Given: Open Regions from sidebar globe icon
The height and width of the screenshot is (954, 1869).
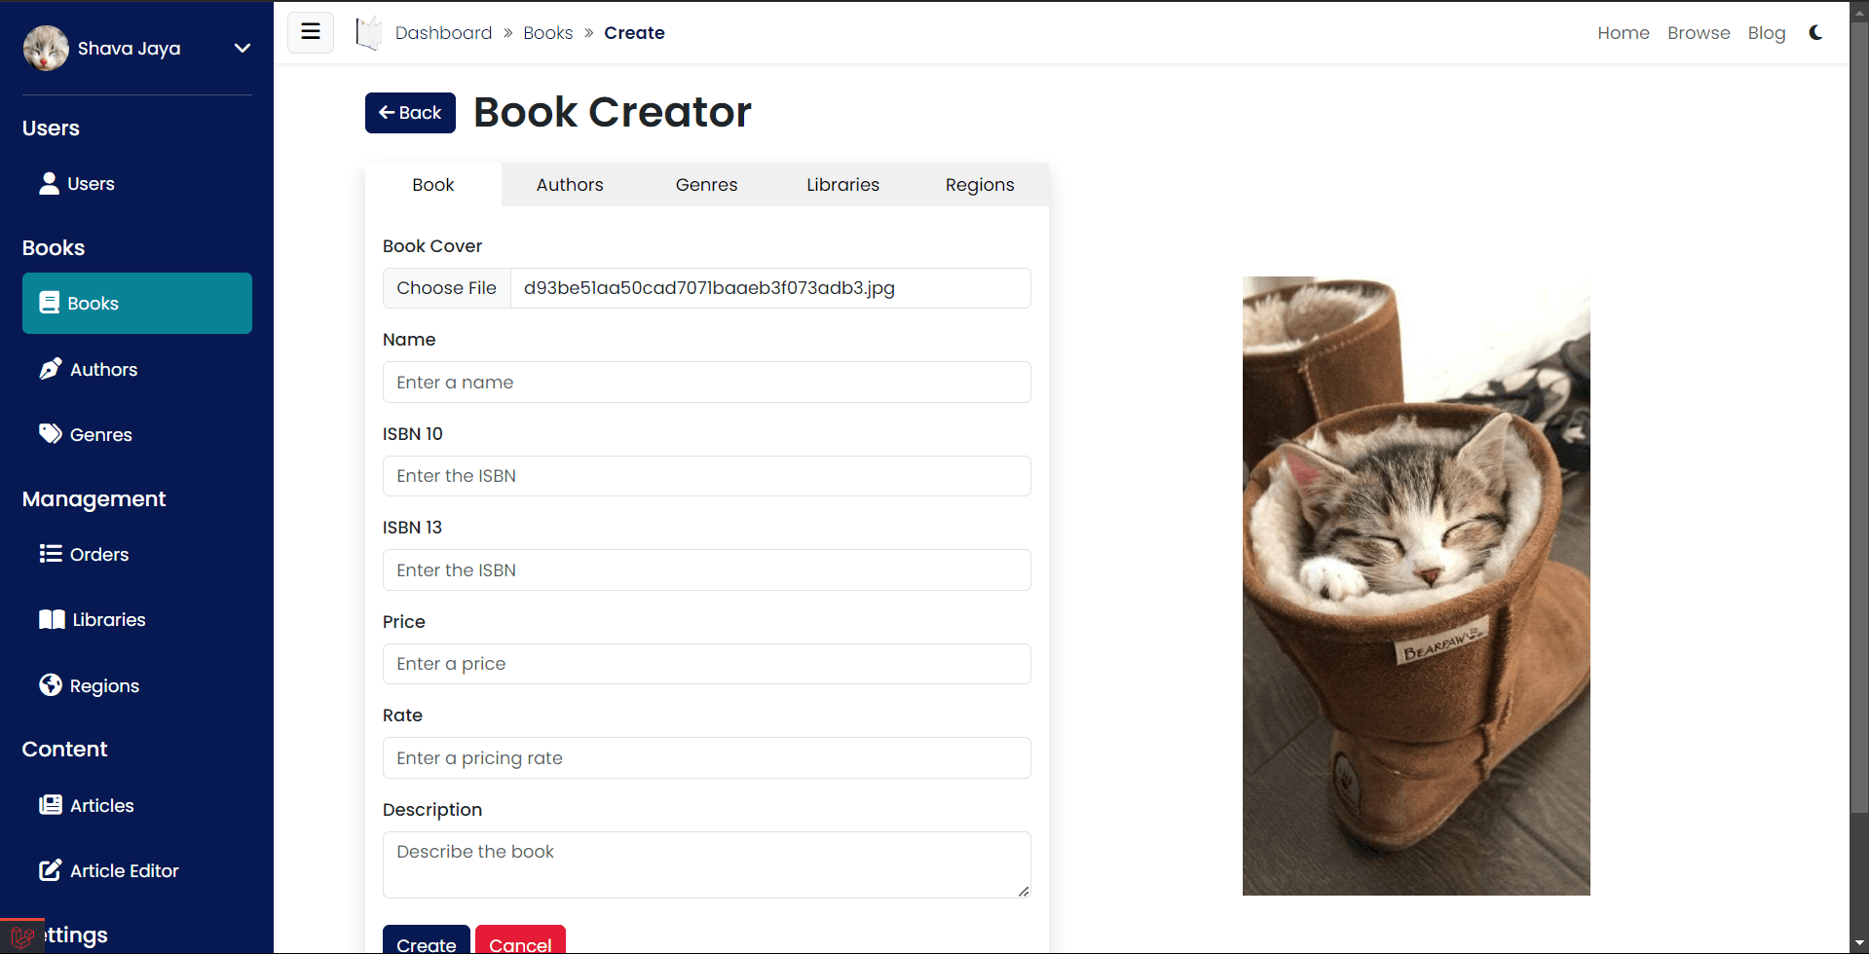Looking at the screenshot, I should tap(50, 685).
